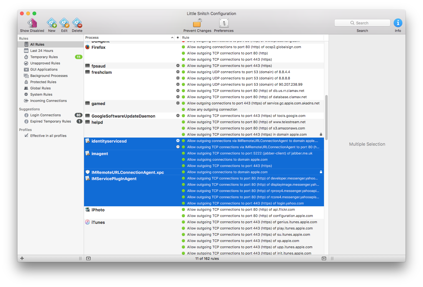Toggle green dot on api.flickr.com rule
This screenshot has height=287, width=423.
tap(183, 209)
